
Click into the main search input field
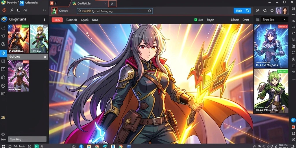tap(115, 11)
